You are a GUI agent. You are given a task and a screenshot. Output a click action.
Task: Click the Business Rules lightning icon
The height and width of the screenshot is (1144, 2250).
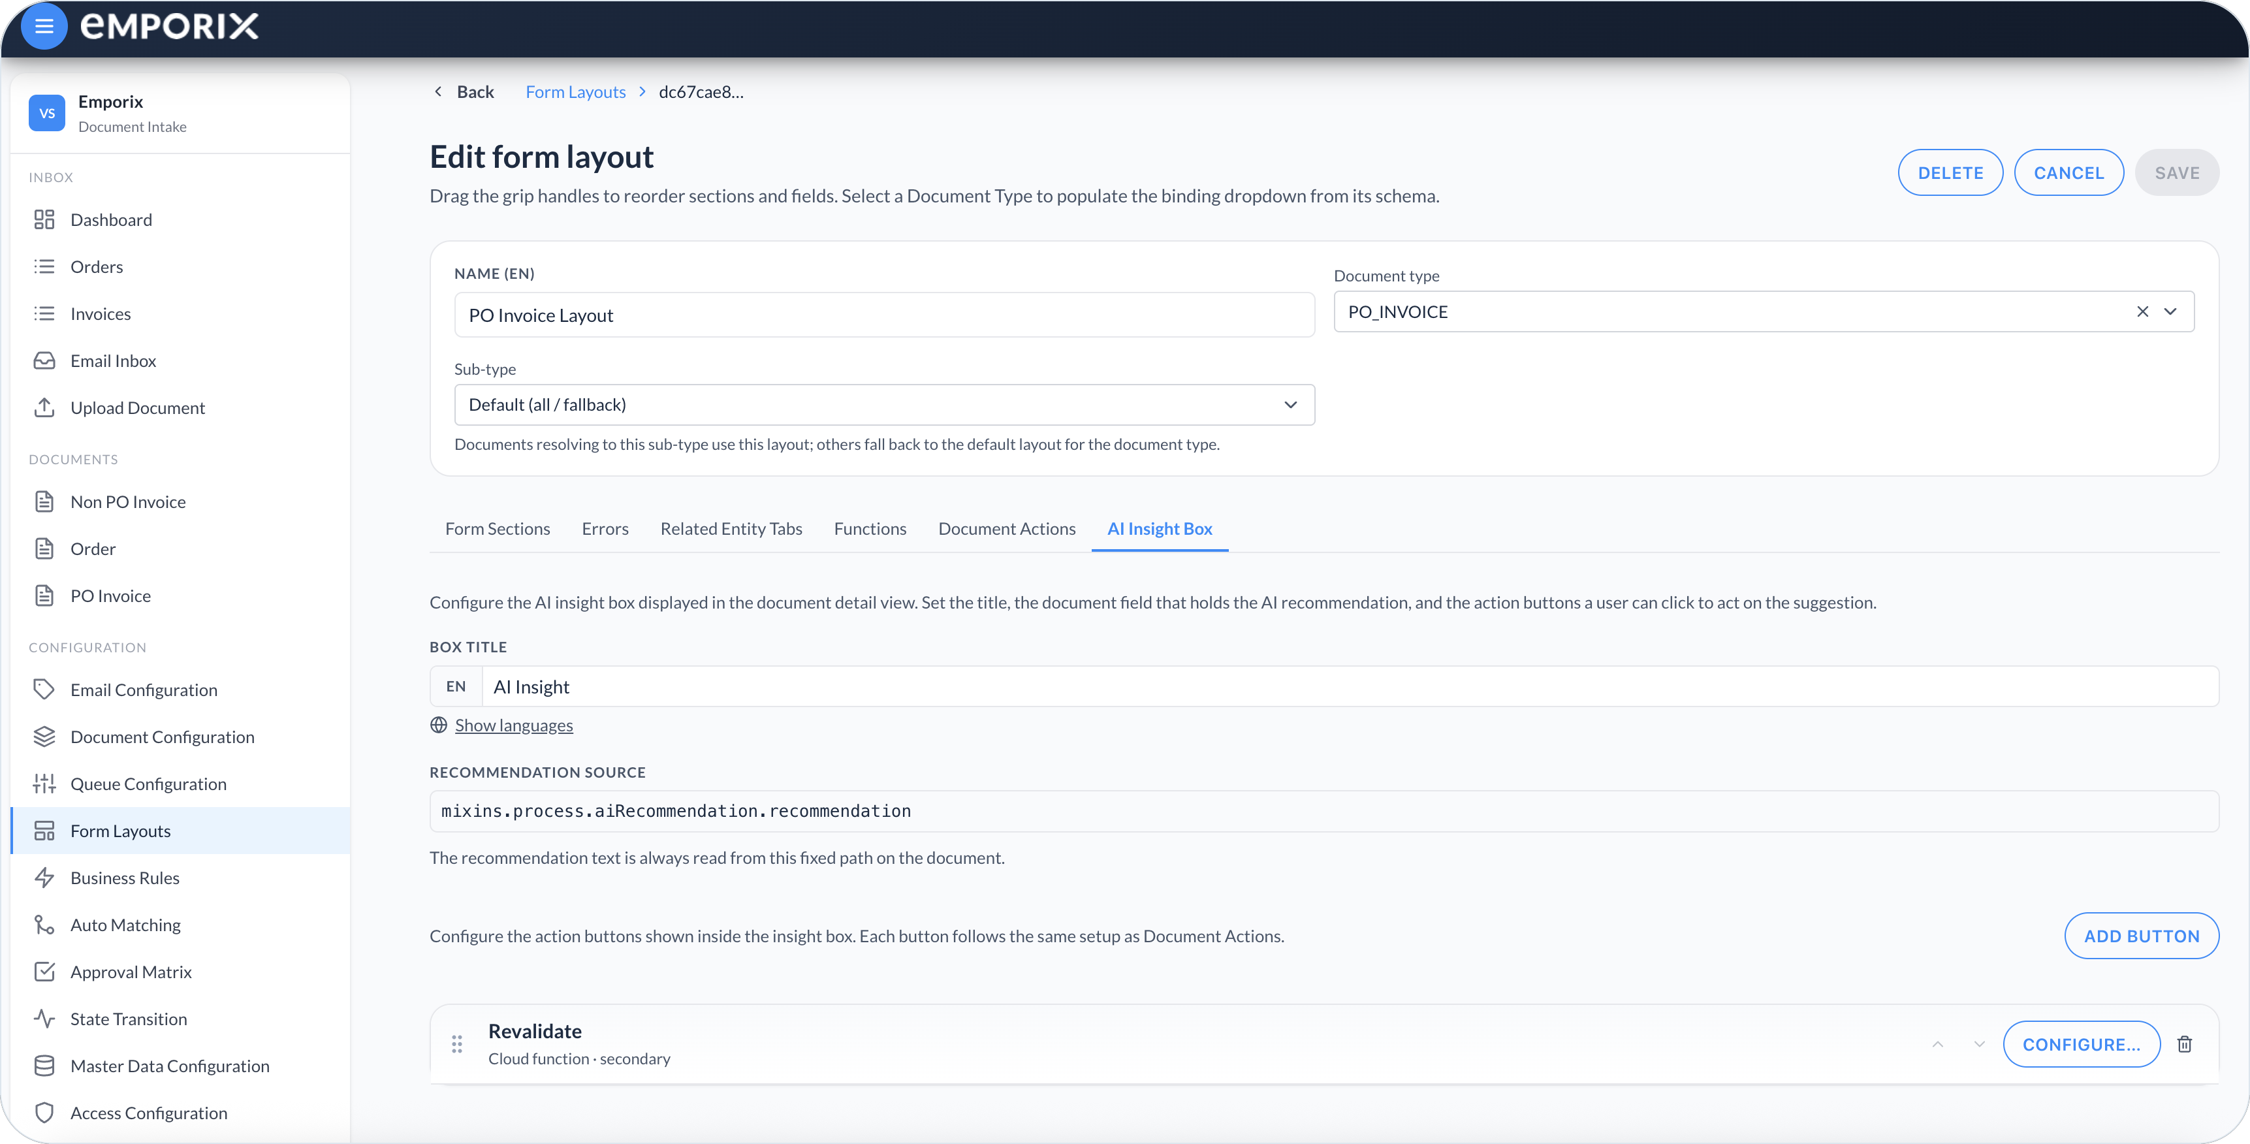coord(44,878)
